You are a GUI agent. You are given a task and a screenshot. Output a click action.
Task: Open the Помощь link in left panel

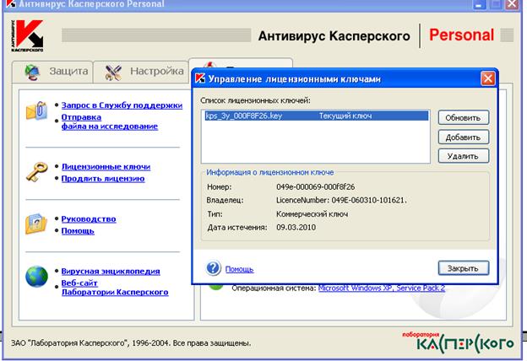(x=78, y=231)
